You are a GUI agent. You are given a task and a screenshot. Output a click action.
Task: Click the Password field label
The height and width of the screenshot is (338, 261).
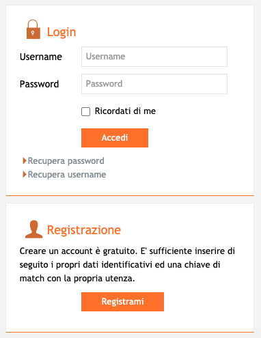[x=39, y=84]
